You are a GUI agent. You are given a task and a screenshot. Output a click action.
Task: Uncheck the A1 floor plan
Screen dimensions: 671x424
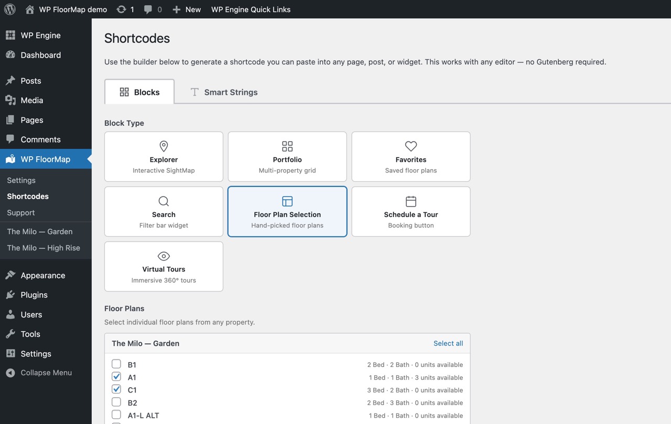point(116,376)
